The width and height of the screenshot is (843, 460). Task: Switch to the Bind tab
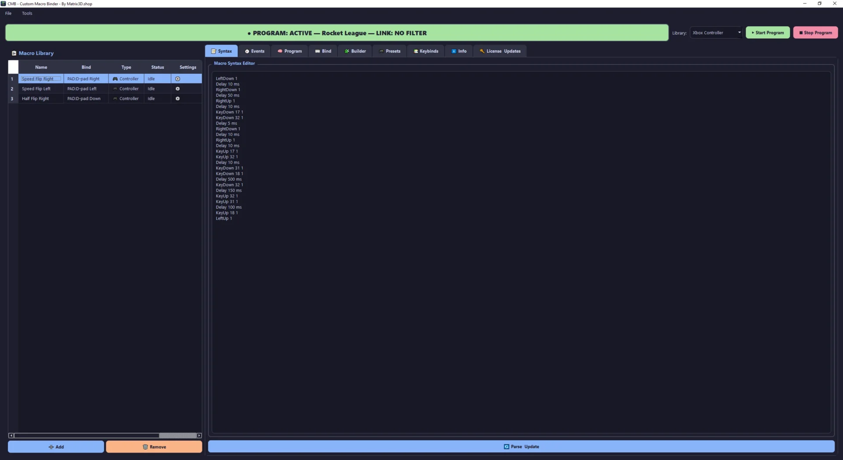tap(323, 51)
